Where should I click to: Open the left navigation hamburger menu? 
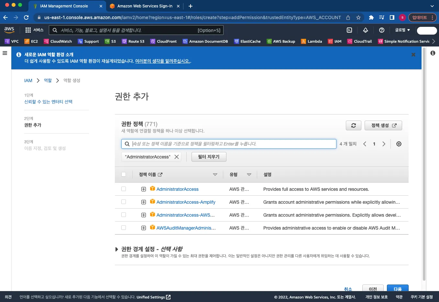point(5,53)
